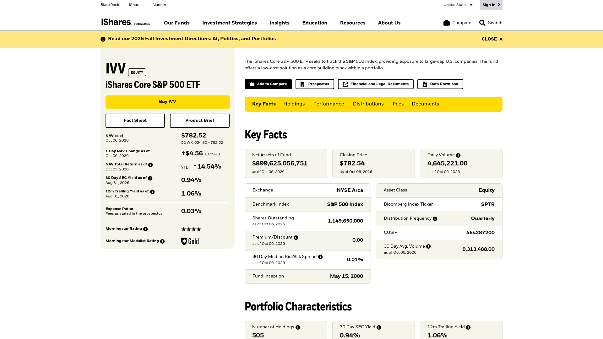
Task: Close the Fall Investment Directions banner
Action: click(492, 39)
